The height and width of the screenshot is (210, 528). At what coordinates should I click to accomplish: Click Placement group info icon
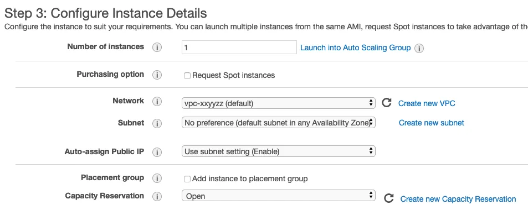[x=157, y=178]
